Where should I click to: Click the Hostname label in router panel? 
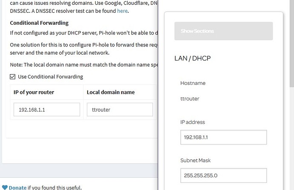pos(193,83)
